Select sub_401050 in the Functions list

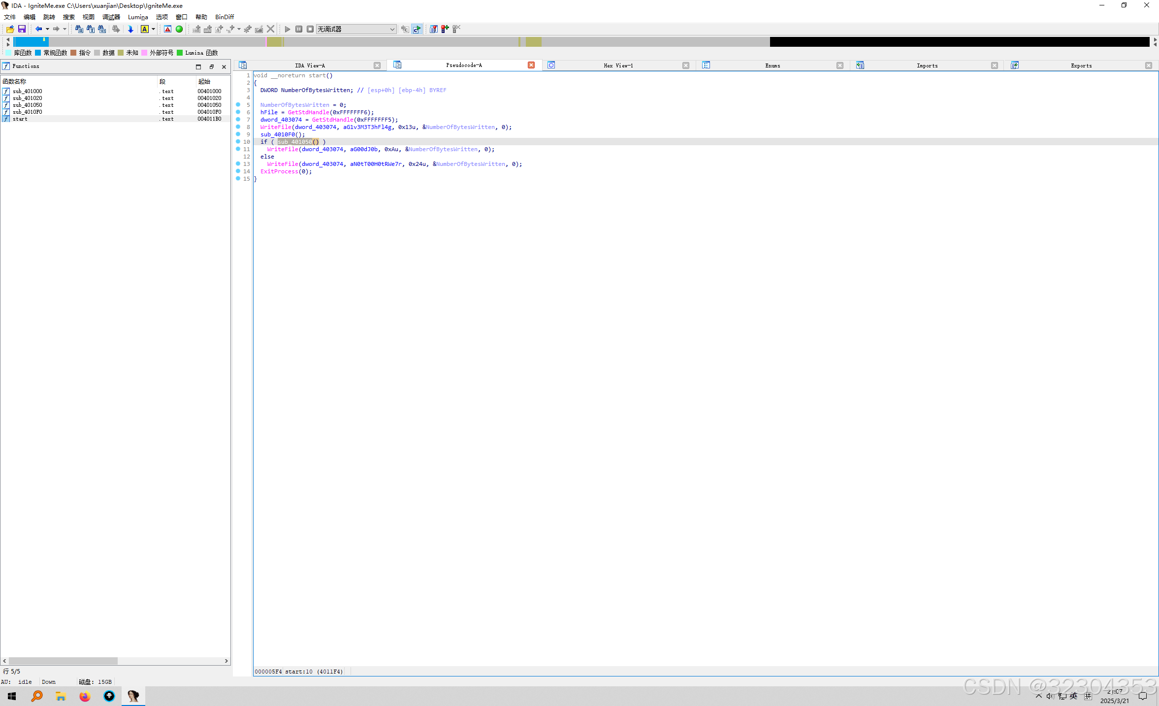[28, 105]
